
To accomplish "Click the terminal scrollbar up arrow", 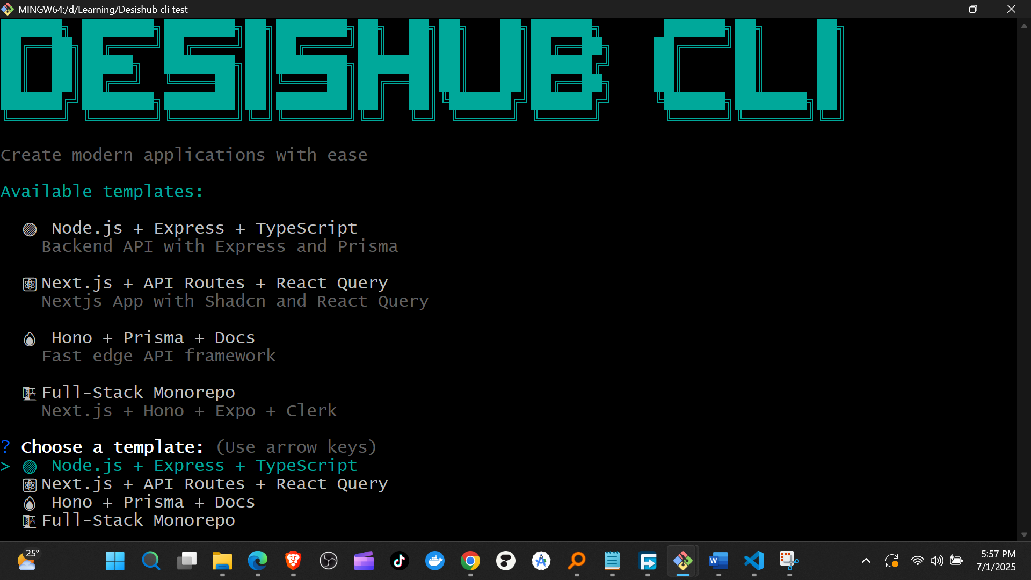I will point(1024,25).
